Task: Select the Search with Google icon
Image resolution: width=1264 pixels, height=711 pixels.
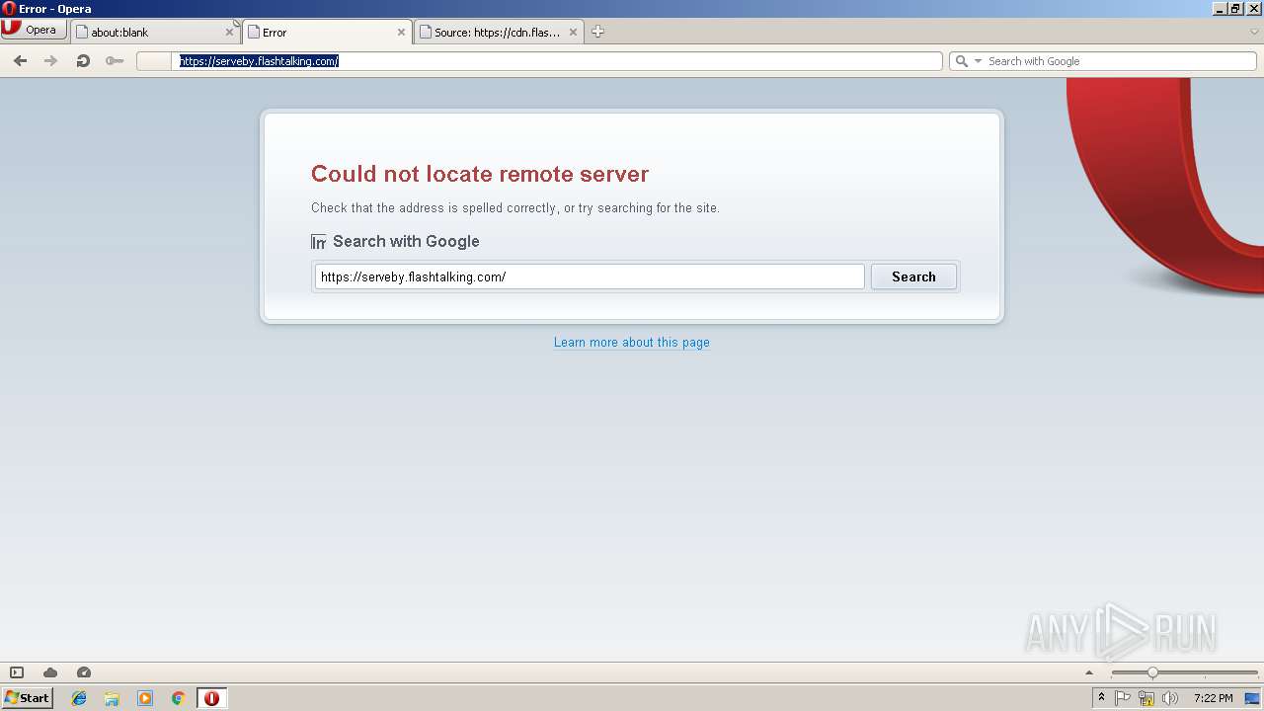Action: pyautogui.click(x=319, y=242)
